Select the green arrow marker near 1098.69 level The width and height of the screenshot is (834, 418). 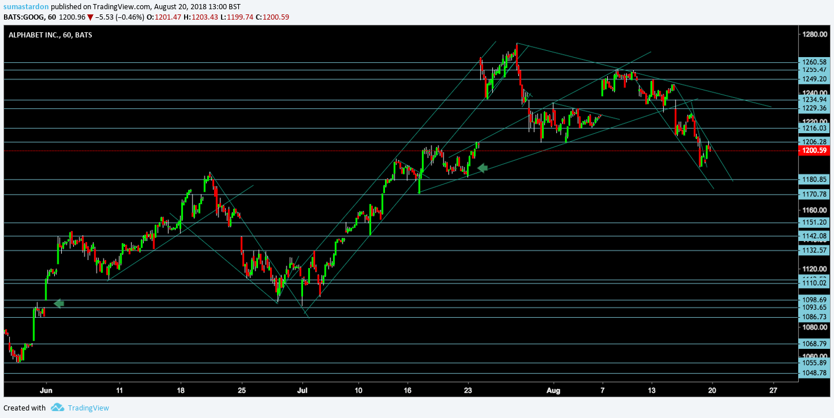point(59,303)
